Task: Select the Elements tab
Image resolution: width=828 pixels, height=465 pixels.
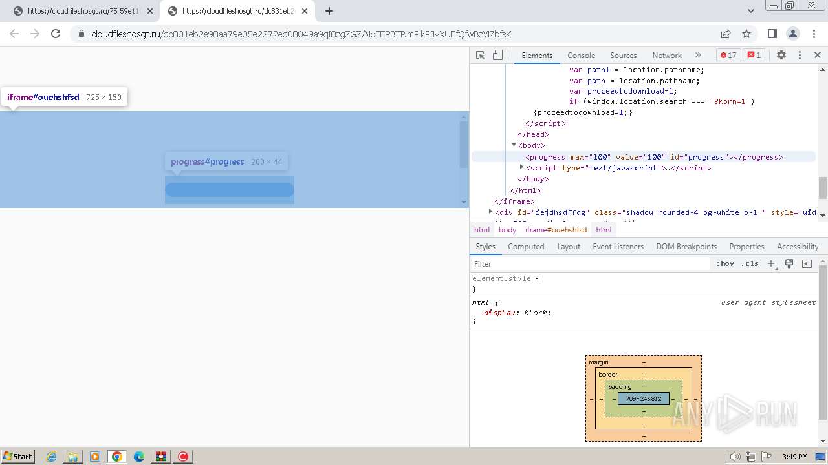Action: coord(537,56)
